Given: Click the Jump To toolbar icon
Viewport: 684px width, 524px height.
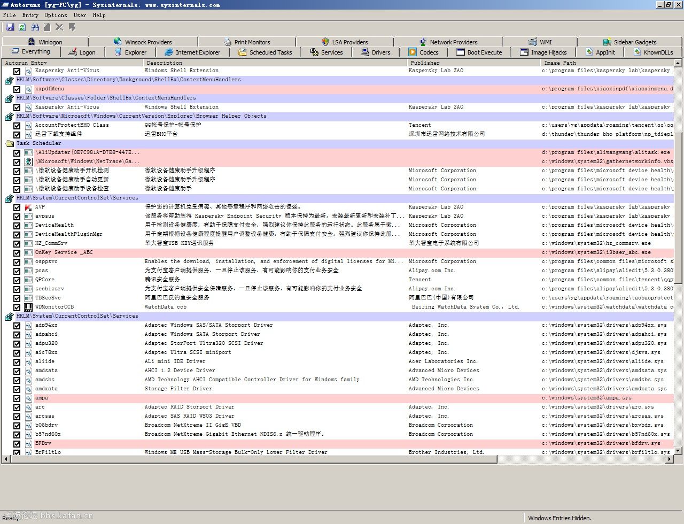Looking at the screenshot, I should 72,27.
